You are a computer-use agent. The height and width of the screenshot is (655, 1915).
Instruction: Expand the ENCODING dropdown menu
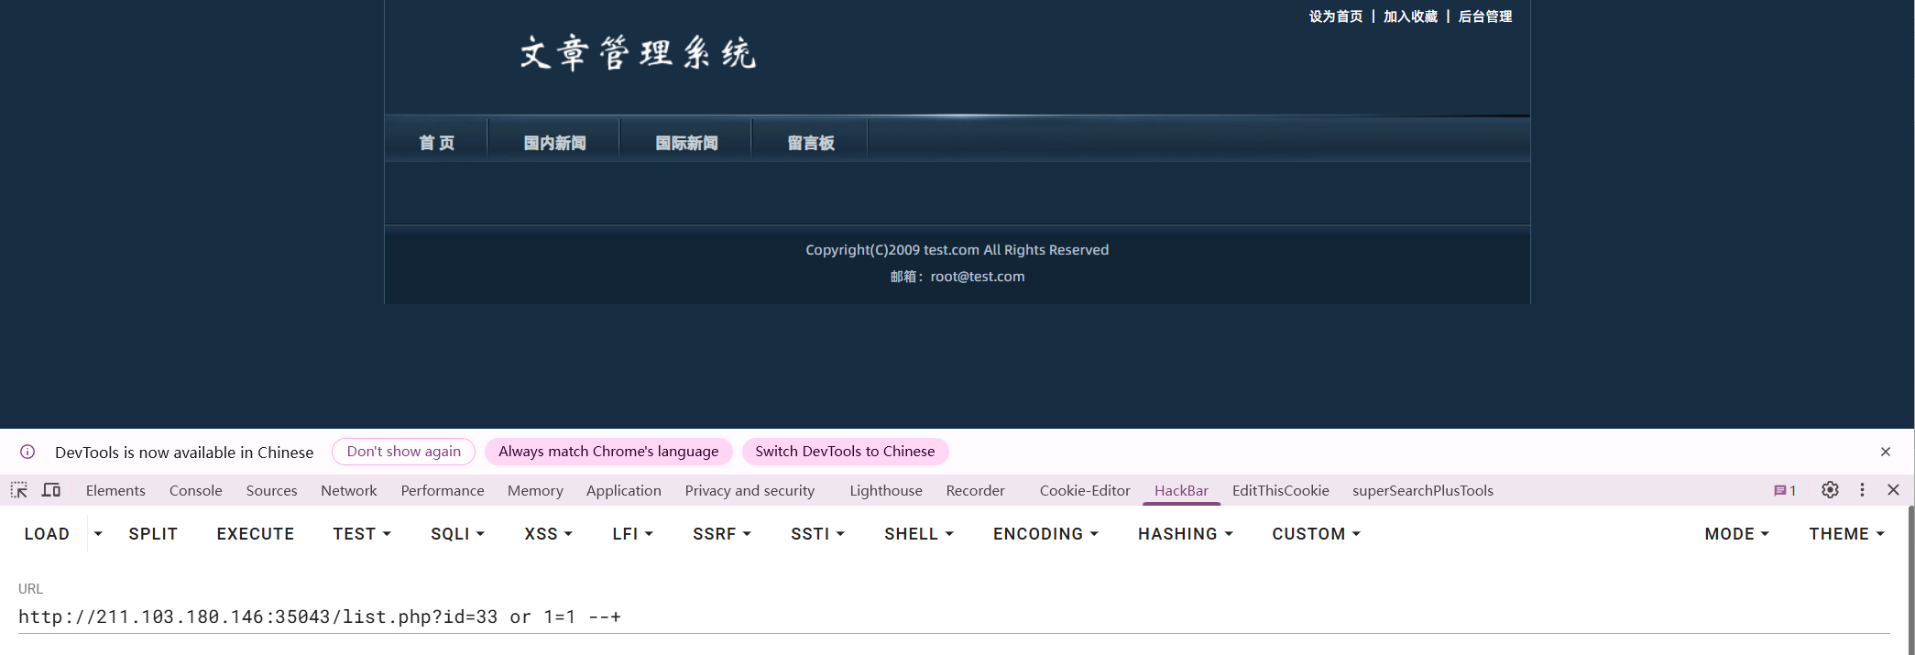tap(1045, 534)
